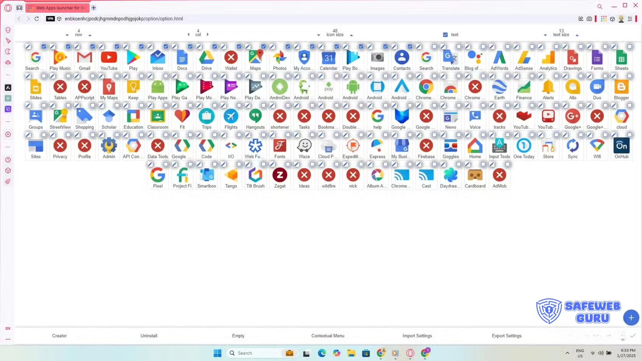
Task: Open the Duo video icon
Action: coord(597,87)
